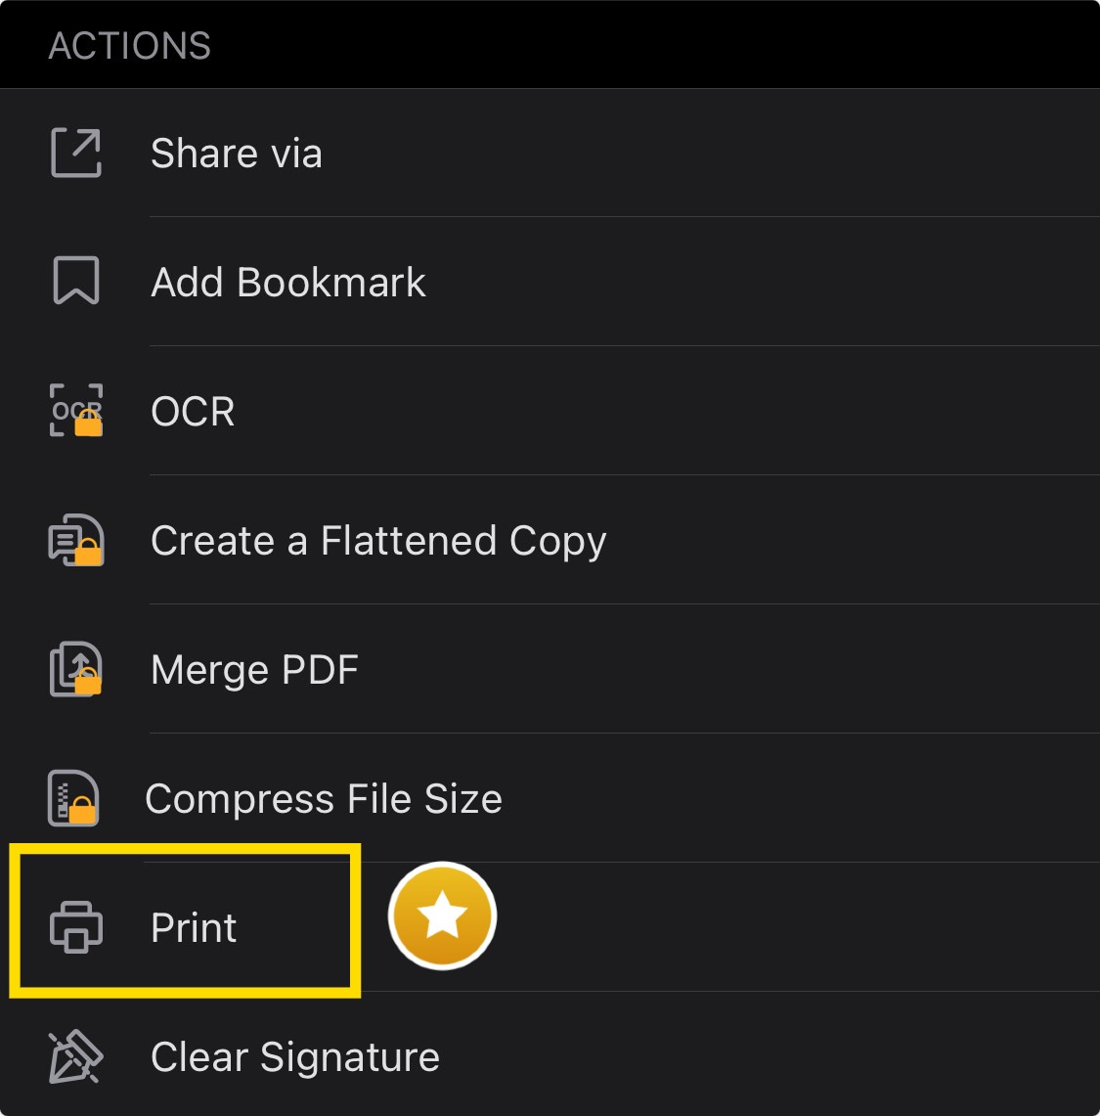1100x1116 pixels.
Task: Choose the Add Bookmark label
Action: (288, 283)
